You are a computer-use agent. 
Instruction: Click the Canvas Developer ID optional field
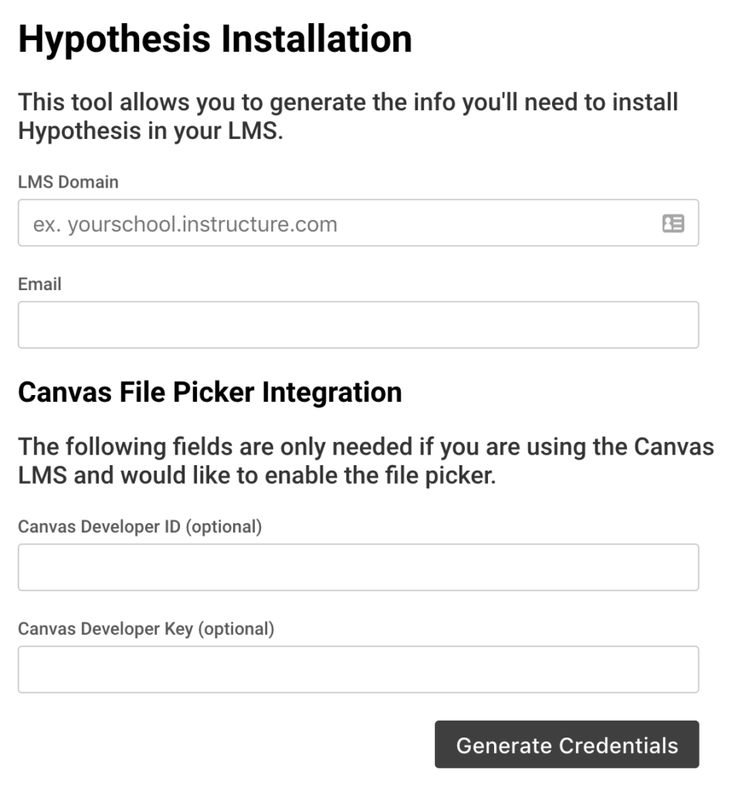point(358,567)
